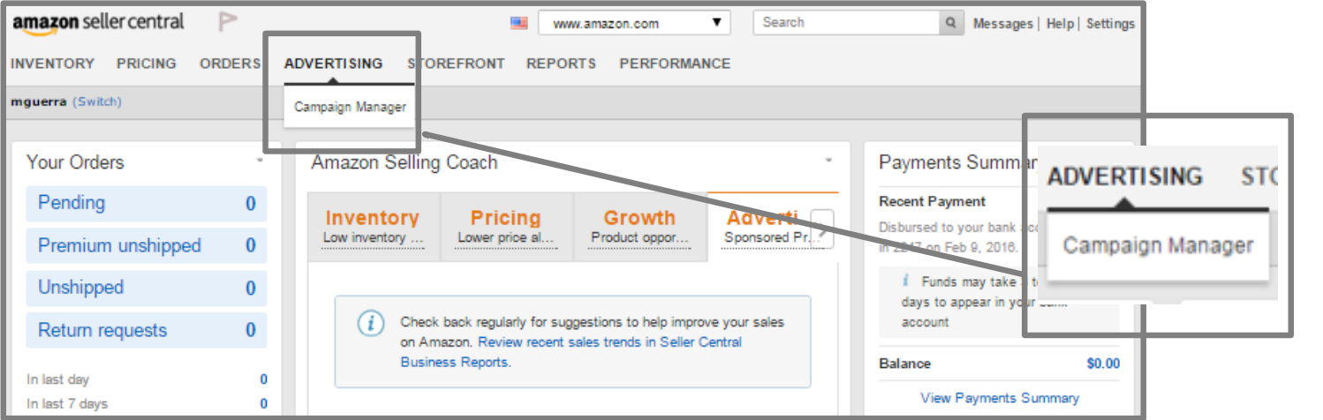This screenshot has width=1323, height=420.
Task: Open Messages in the top right
Action: click(x=1002, y=24)
